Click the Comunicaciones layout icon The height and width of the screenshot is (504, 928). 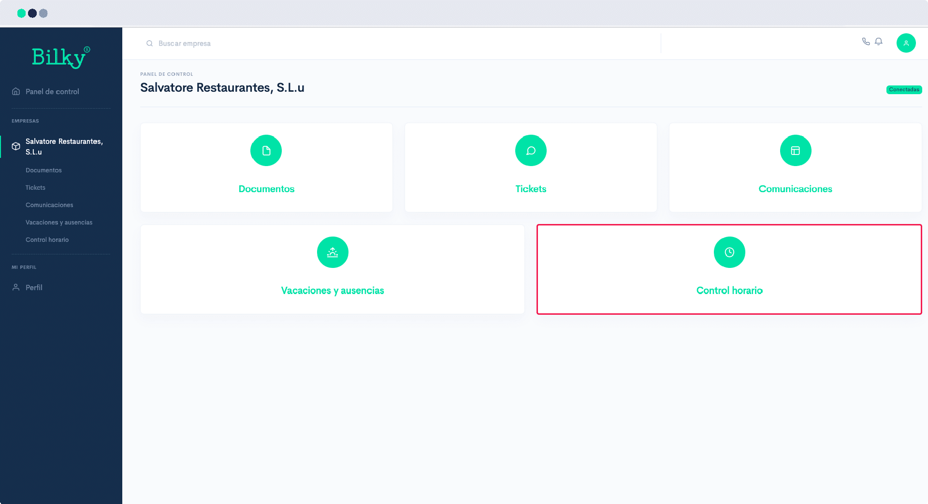pos(796,151)
